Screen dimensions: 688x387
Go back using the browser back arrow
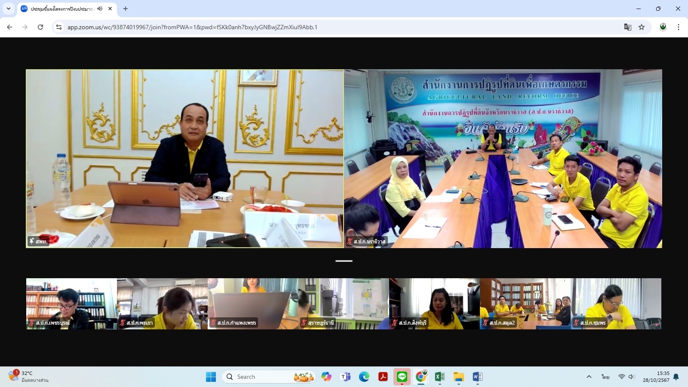point(9,27)
